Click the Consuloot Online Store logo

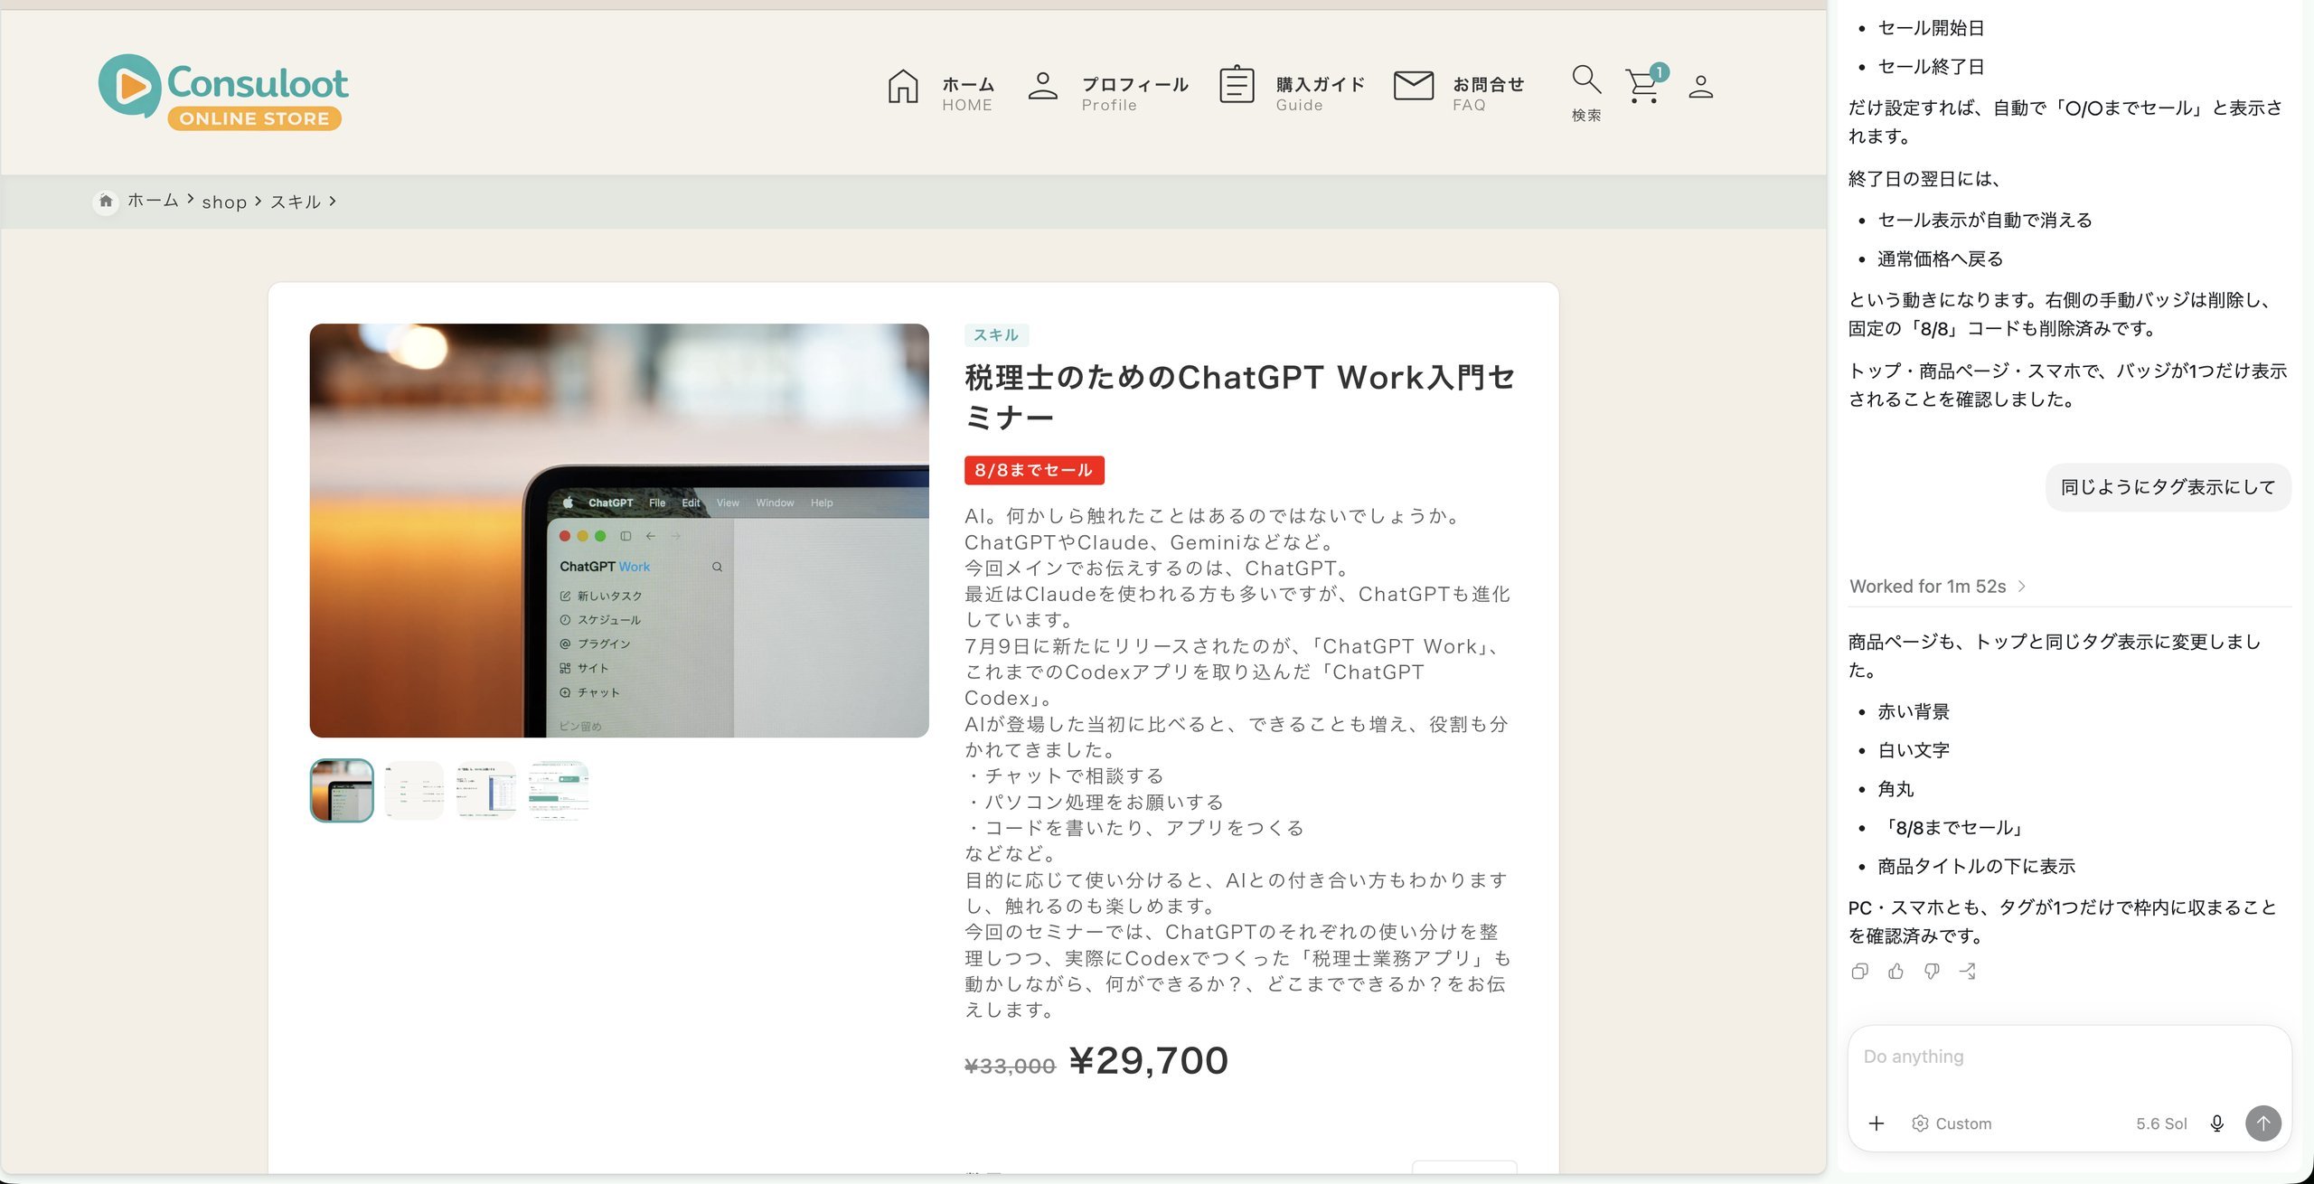[x=223, y=91]
